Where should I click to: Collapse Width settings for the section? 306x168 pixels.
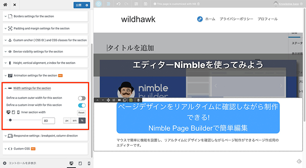point(34,88)
